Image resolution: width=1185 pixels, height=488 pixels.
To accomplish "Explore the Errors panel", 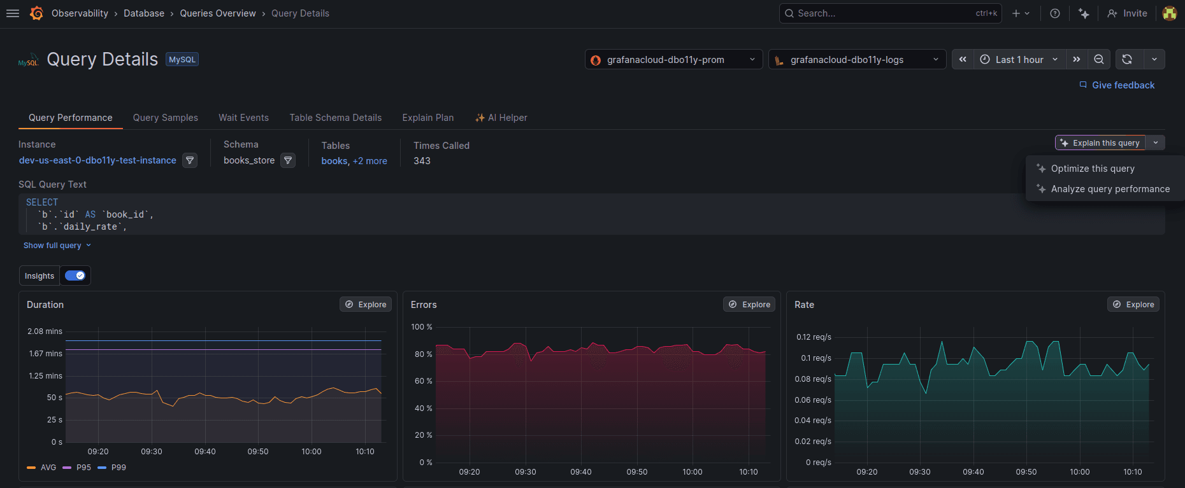I will [x=749, y=304].
